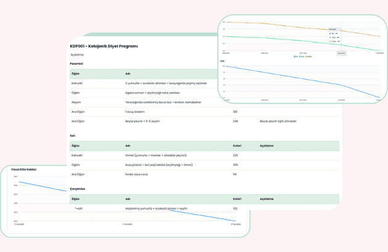Select the Omlet breakfast row in Salı
This screenshot has width=388, height=252.
[155, 156]
